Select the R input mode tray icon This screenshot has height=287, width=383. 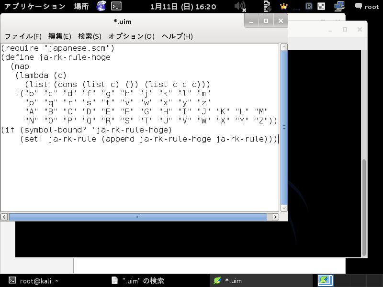coord(308,6)
